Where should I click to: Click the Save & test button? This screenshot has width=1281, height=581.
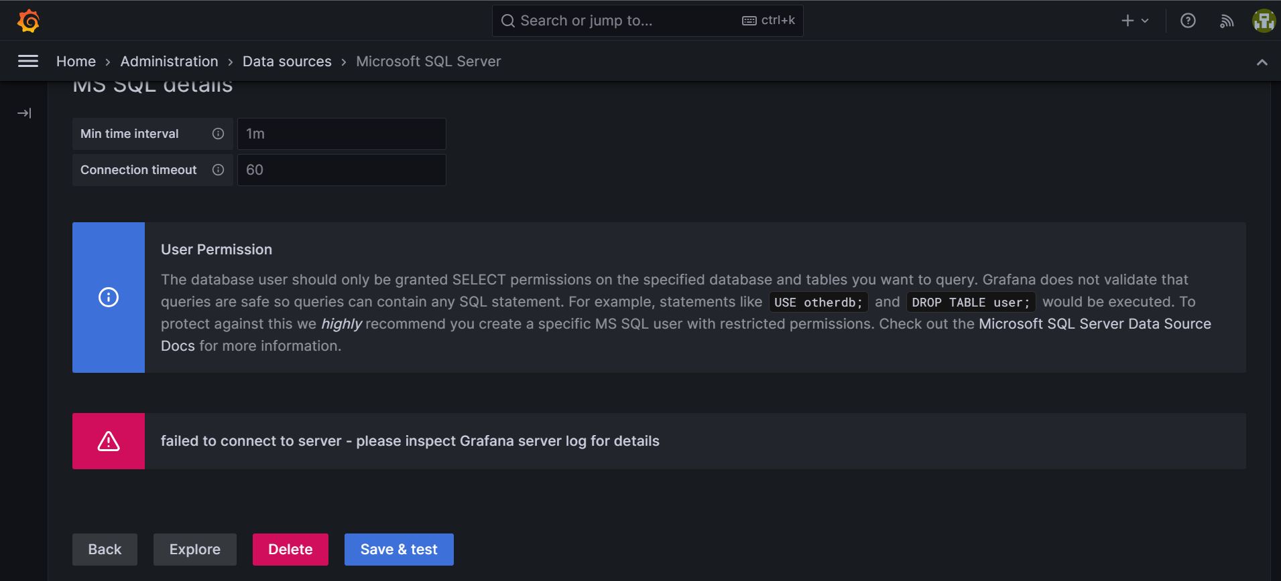pos(399,550)
